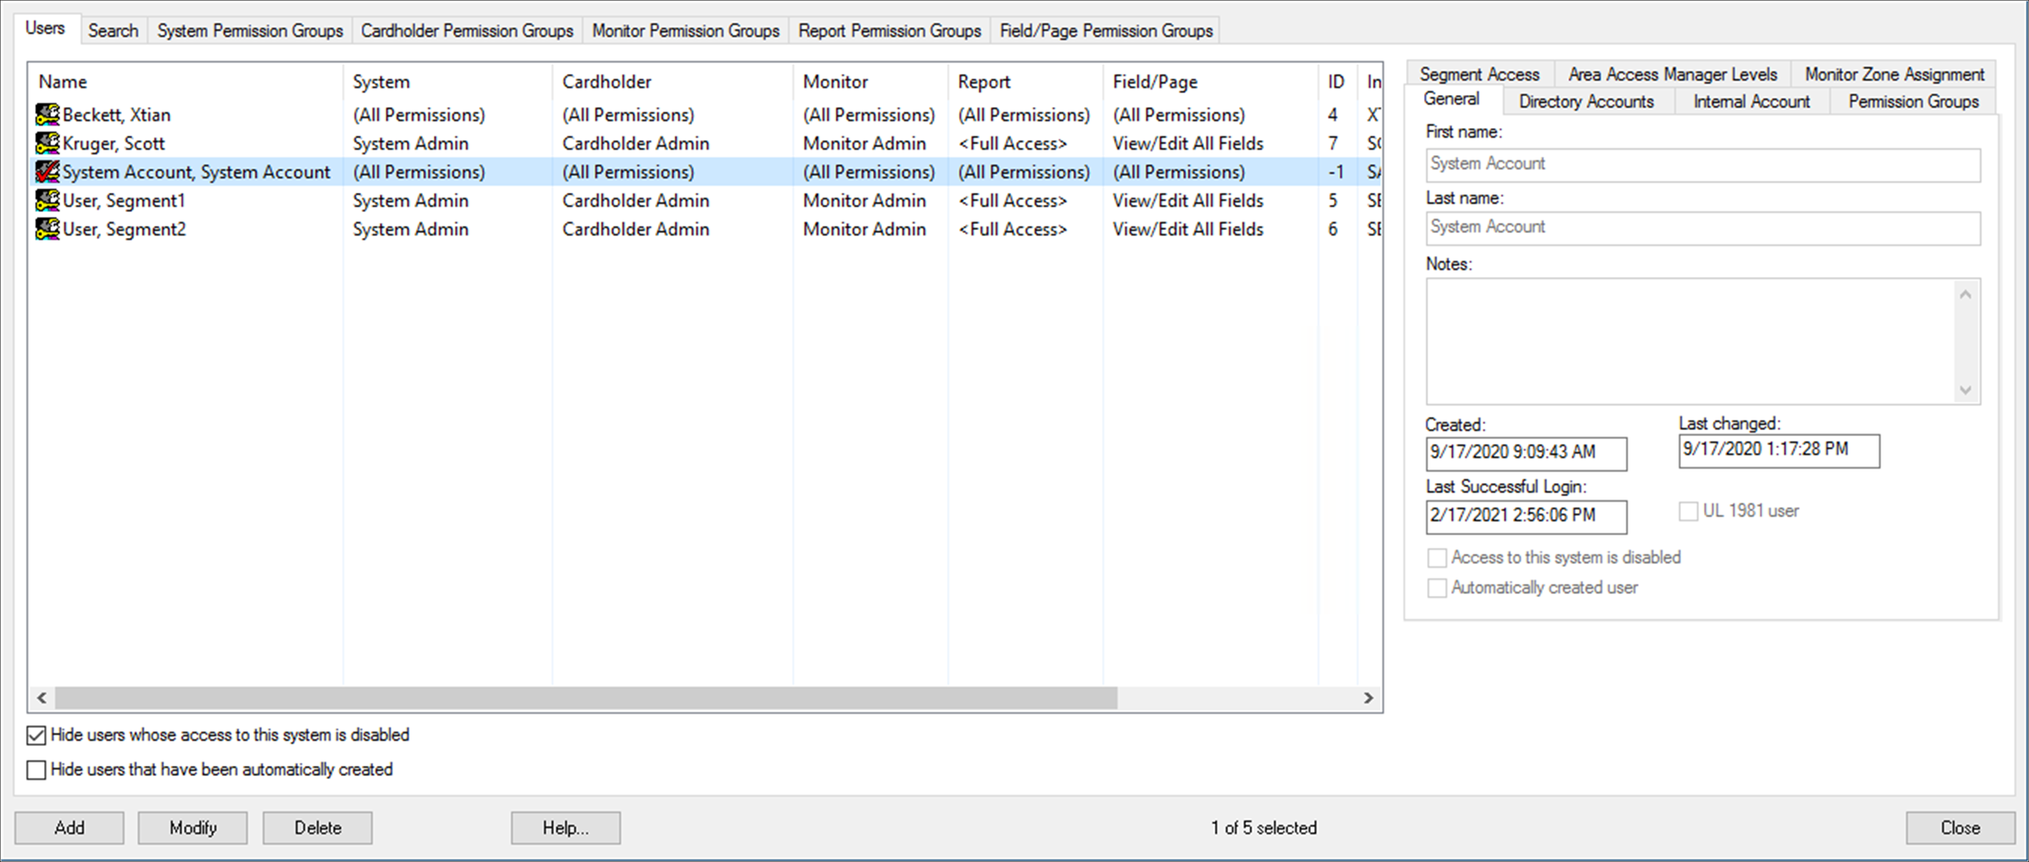2029x862 pixels.
Task: Toggle Hide users whose access is disabled
Action: 36,735
